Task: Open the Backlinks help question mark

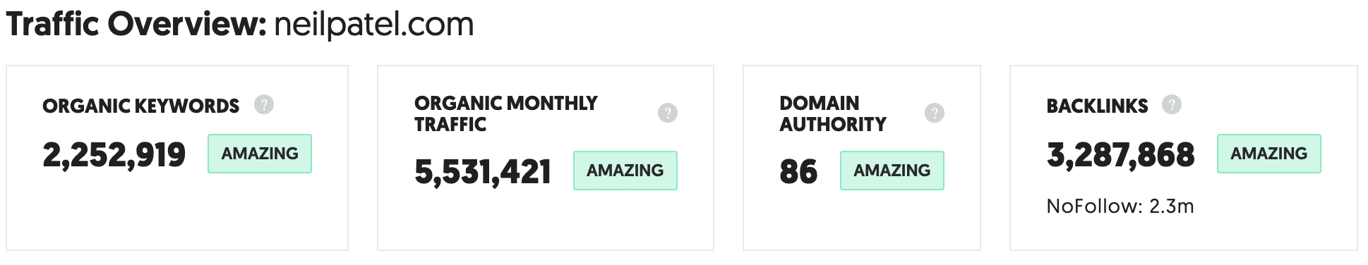Action: tap(1172, 105)
